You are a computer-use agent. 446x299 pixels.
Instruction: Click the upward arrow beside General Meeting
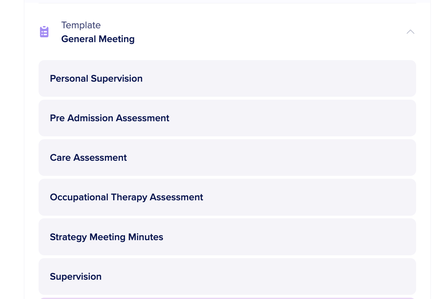[410, 32]
